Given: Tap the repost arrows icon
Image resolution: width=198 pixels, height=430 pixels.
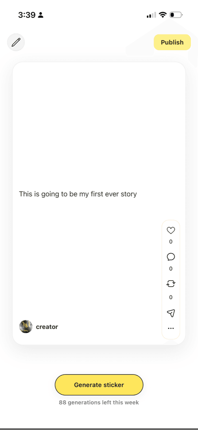Looking at the screenshot, I should coord(171,284).
